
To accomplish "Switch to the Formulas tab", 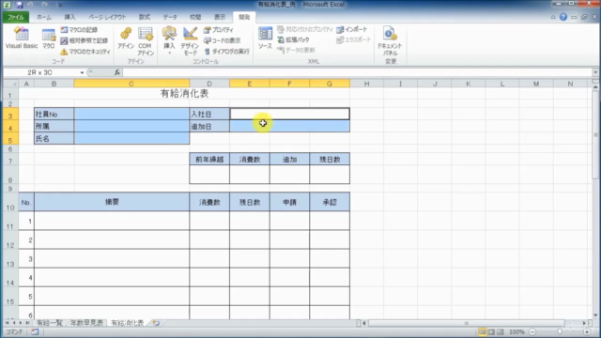I will pyautogui.click(x=145, y=17).
